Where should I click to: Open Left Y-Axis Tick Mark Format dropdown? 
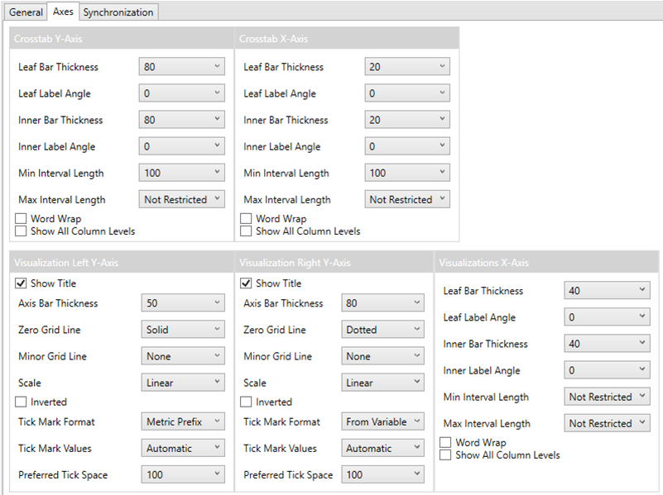(x=183, y=421)
